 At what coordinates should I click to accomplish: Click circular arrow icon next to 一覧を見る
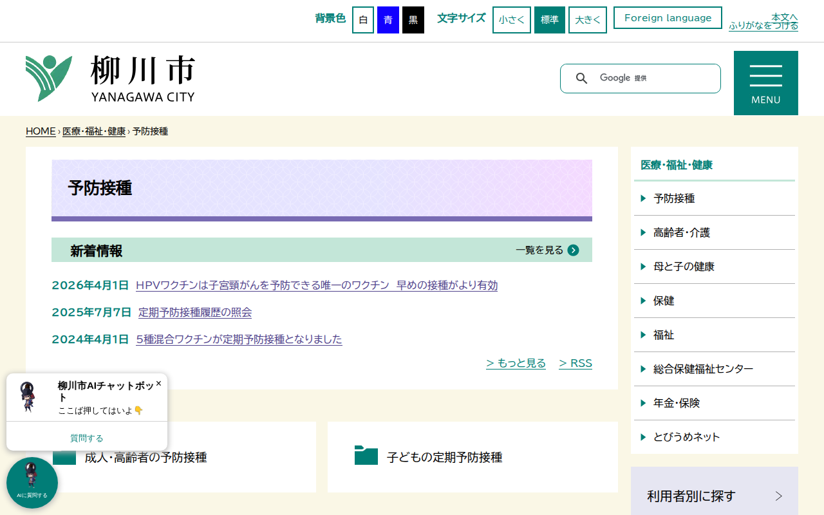pos(573,250)
